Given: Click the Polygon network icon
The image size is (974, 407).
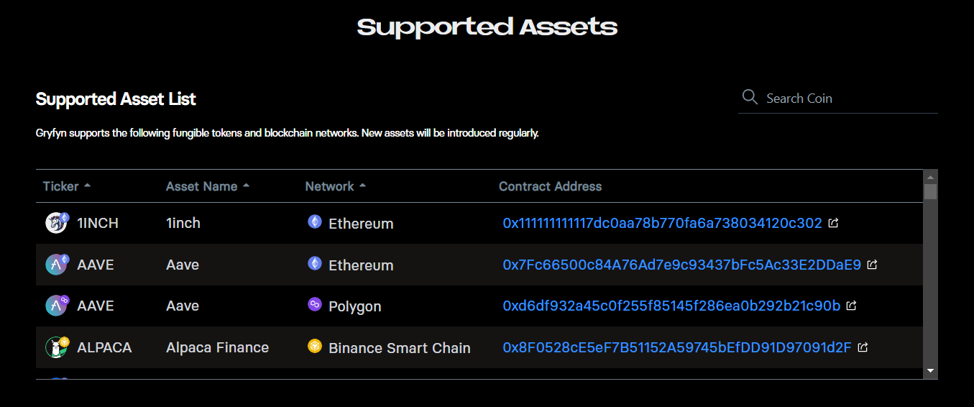Looking at the screenshot, I should click(x=314, y=305).
